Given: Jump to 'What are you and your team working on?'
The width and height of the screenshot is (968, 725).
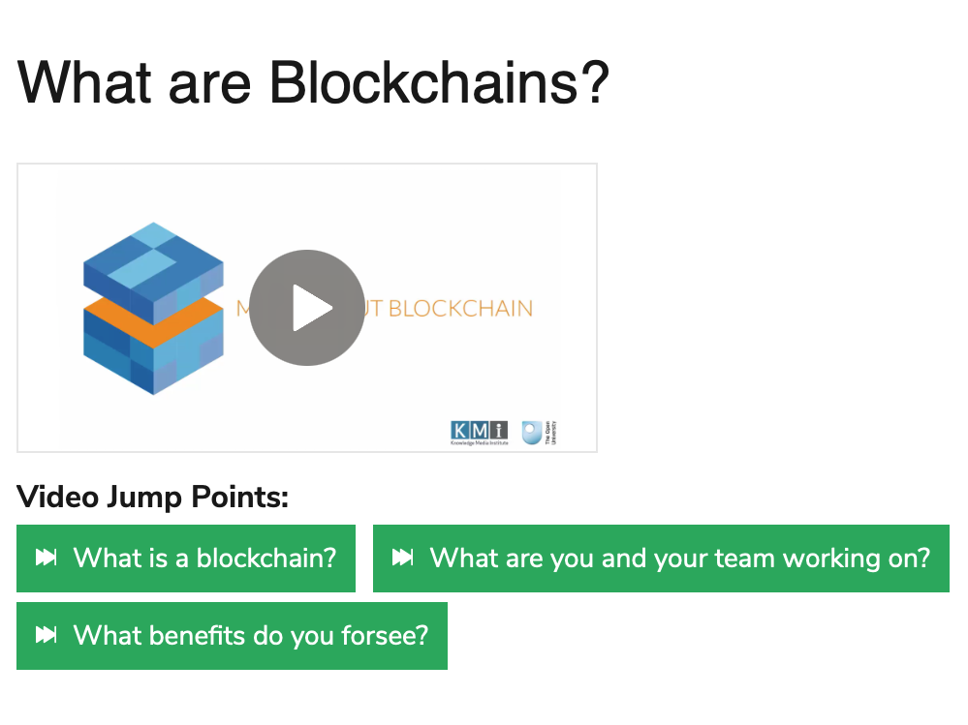Looking at the screenshot, I should [x=678, y=558].
